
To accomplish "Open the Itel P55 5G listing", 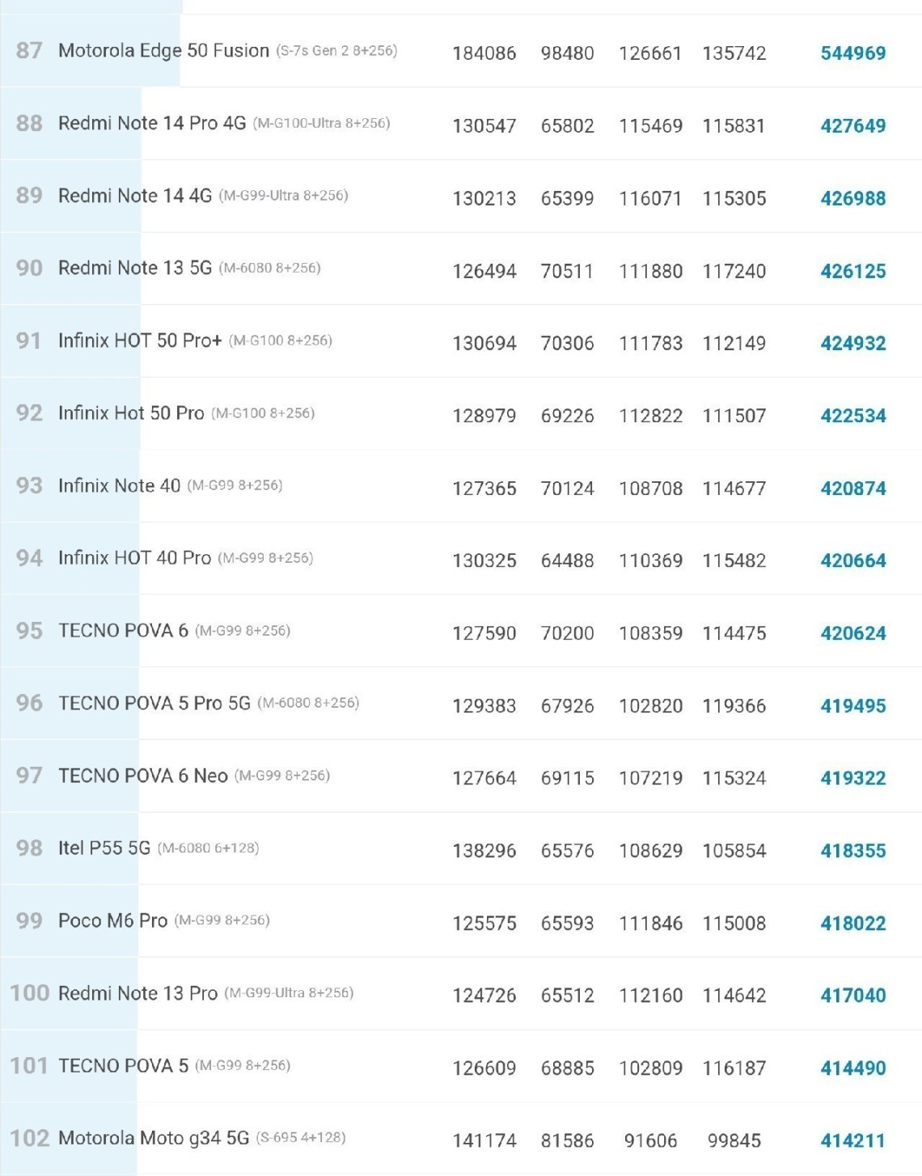I will coord(104,848).
